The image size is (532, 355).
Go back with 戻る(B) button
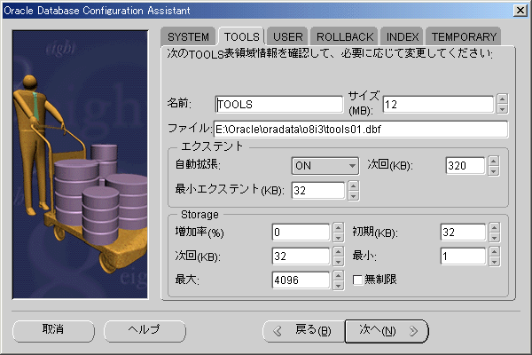click(303, 331)
